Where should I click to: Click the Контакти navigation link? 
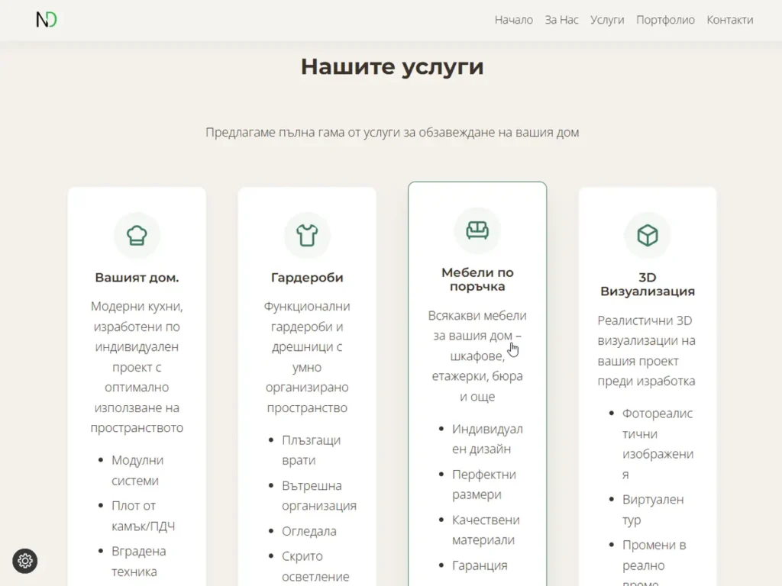pos(729,20)
